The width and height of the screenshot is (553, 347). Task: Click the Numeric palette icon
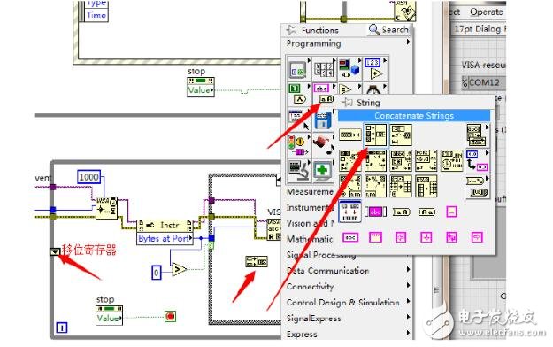tap(375, 68)
